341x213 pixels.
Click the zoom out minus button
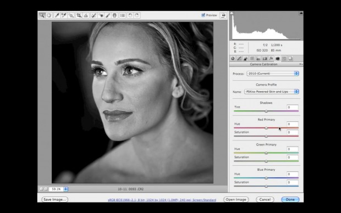pyautogui.click(x=41, y=189)
